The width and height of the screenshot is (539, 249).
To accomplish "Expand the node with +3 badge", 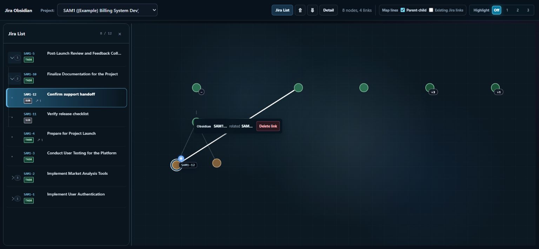I will point(433,92).
